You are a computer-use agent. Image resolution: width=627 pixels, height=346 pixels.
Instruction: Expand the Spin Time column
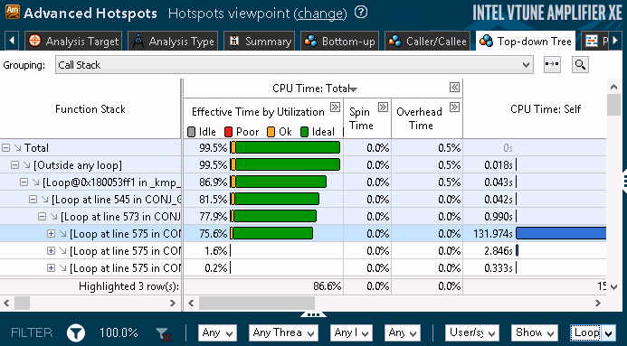point(383,107)
